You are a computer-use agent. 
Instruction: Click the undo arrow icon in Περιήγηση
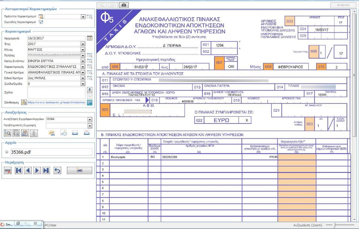tap(57, 171)
